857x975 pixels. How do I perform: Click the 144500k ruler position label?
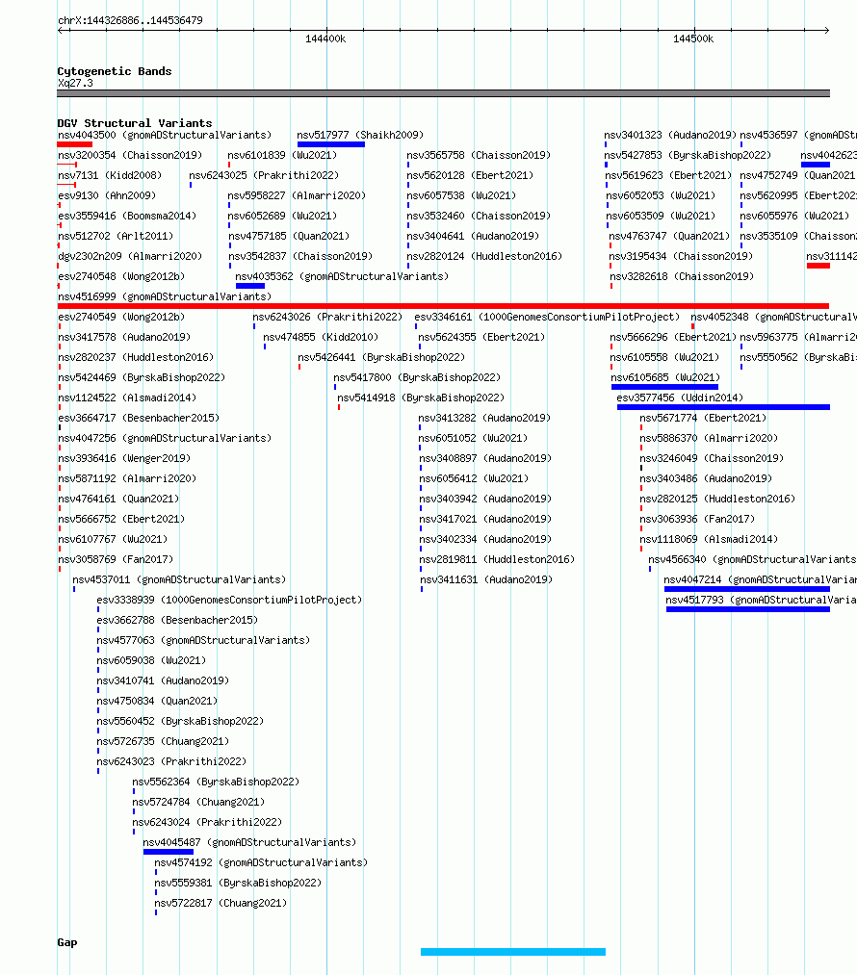tap(693, 38)
